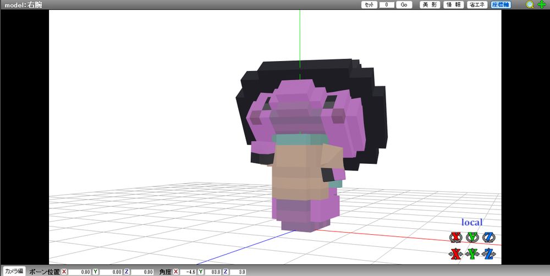Click the ボーン位置 label text
550x276 pixels.
click(45, 272)
